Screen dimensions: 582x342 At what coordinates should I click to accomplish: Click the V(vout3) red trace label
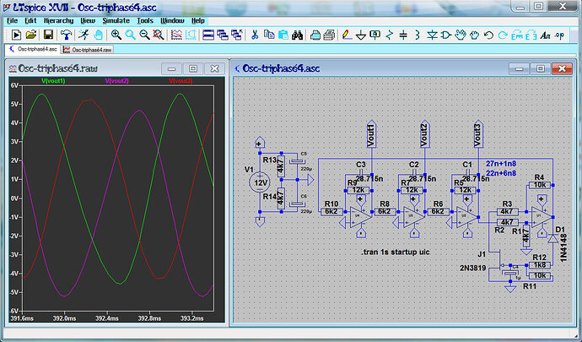[x=181, y=81]
